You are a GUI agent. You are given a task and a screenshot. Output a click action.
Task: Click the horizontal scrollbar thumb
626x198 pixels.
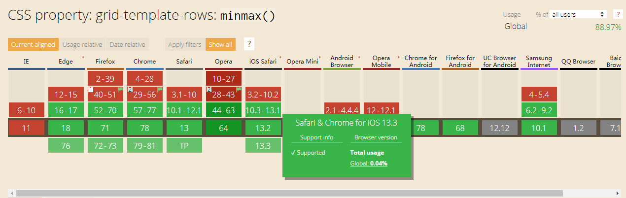[289, 193]
